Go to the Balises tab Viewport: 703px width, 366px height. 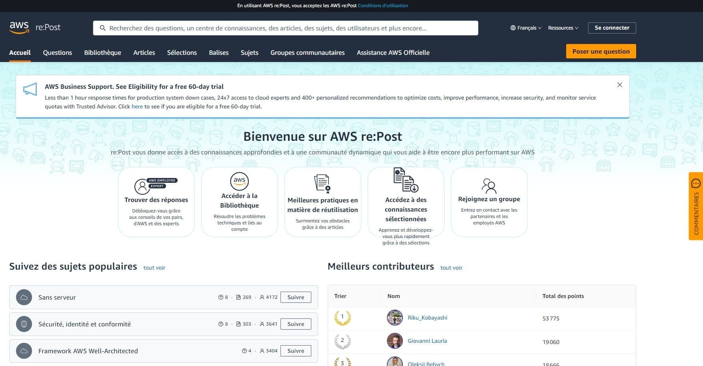pos(219,52)
